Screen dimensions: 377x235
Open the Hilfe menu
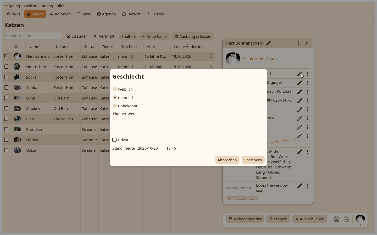click(x=60, y=6)
